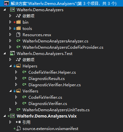Expand the 引用 references node

click(x=10, y=122)
